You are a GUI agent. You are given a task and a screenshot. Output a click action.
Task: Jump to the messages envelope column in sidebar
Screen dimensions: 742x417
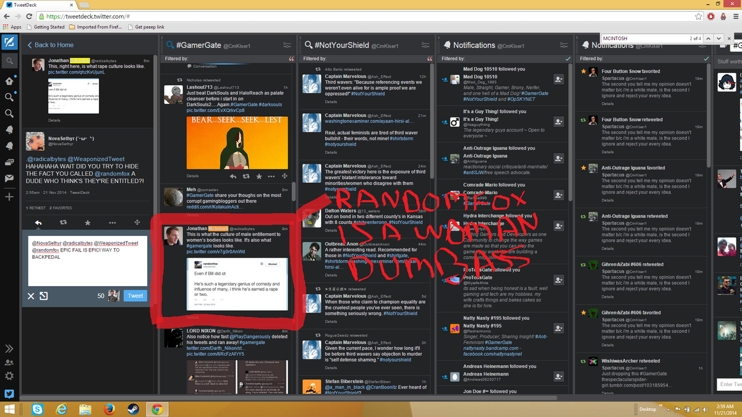coord(9,179)
